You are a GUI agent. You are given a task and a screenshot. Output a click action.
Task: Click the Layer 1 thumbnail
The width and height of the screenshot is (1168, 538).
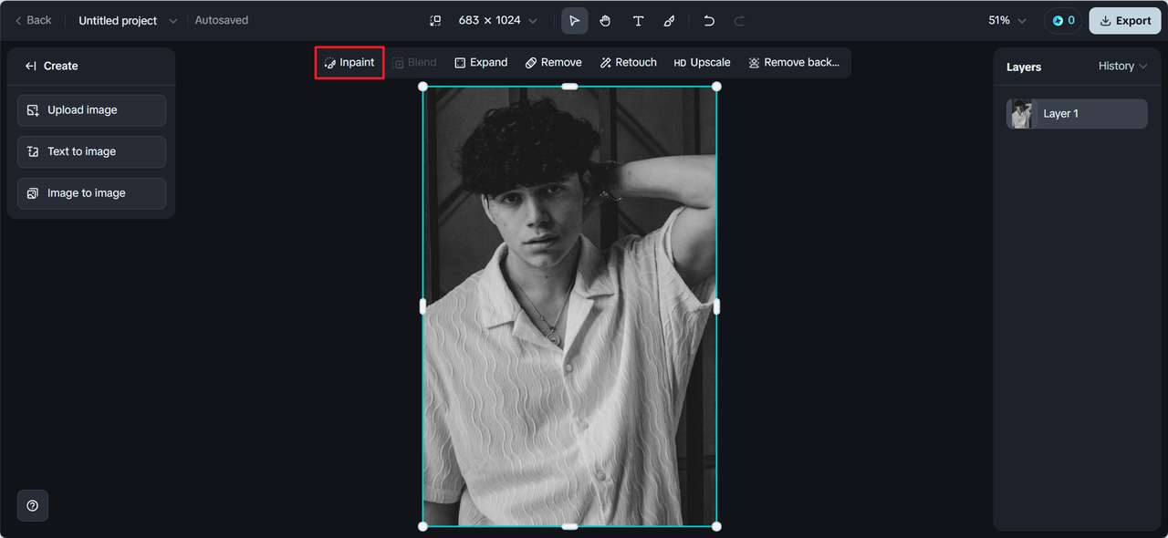pos(1022,114)
